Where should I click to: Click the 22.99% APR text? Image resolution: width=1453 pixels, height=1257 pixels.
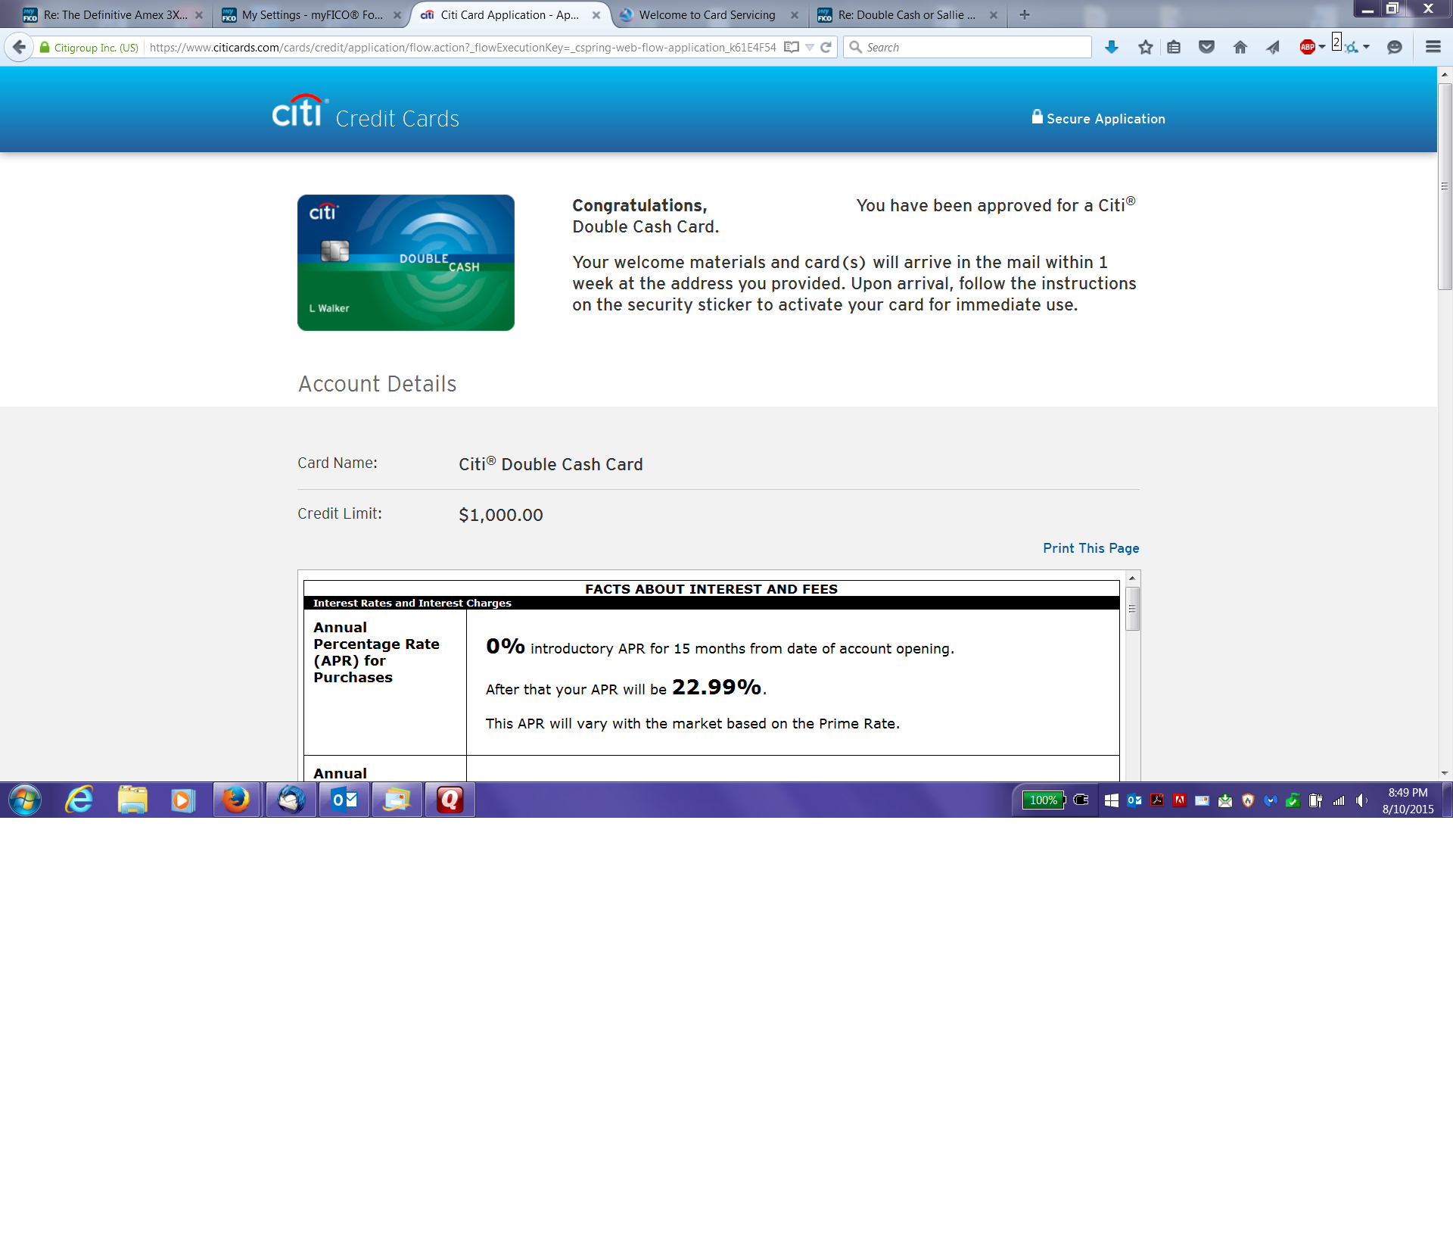717,687
